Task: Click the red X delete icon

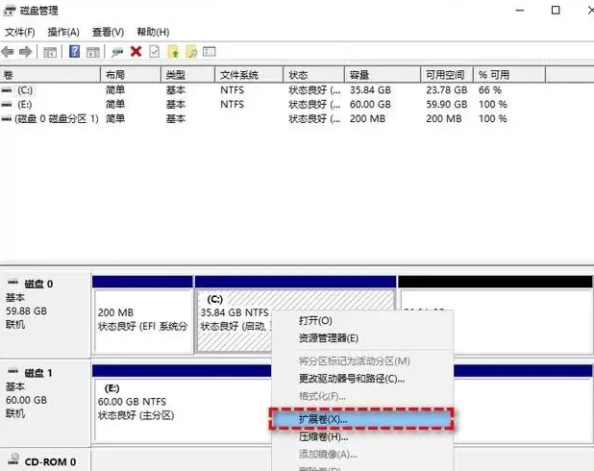Action: (x=136, y=52)
